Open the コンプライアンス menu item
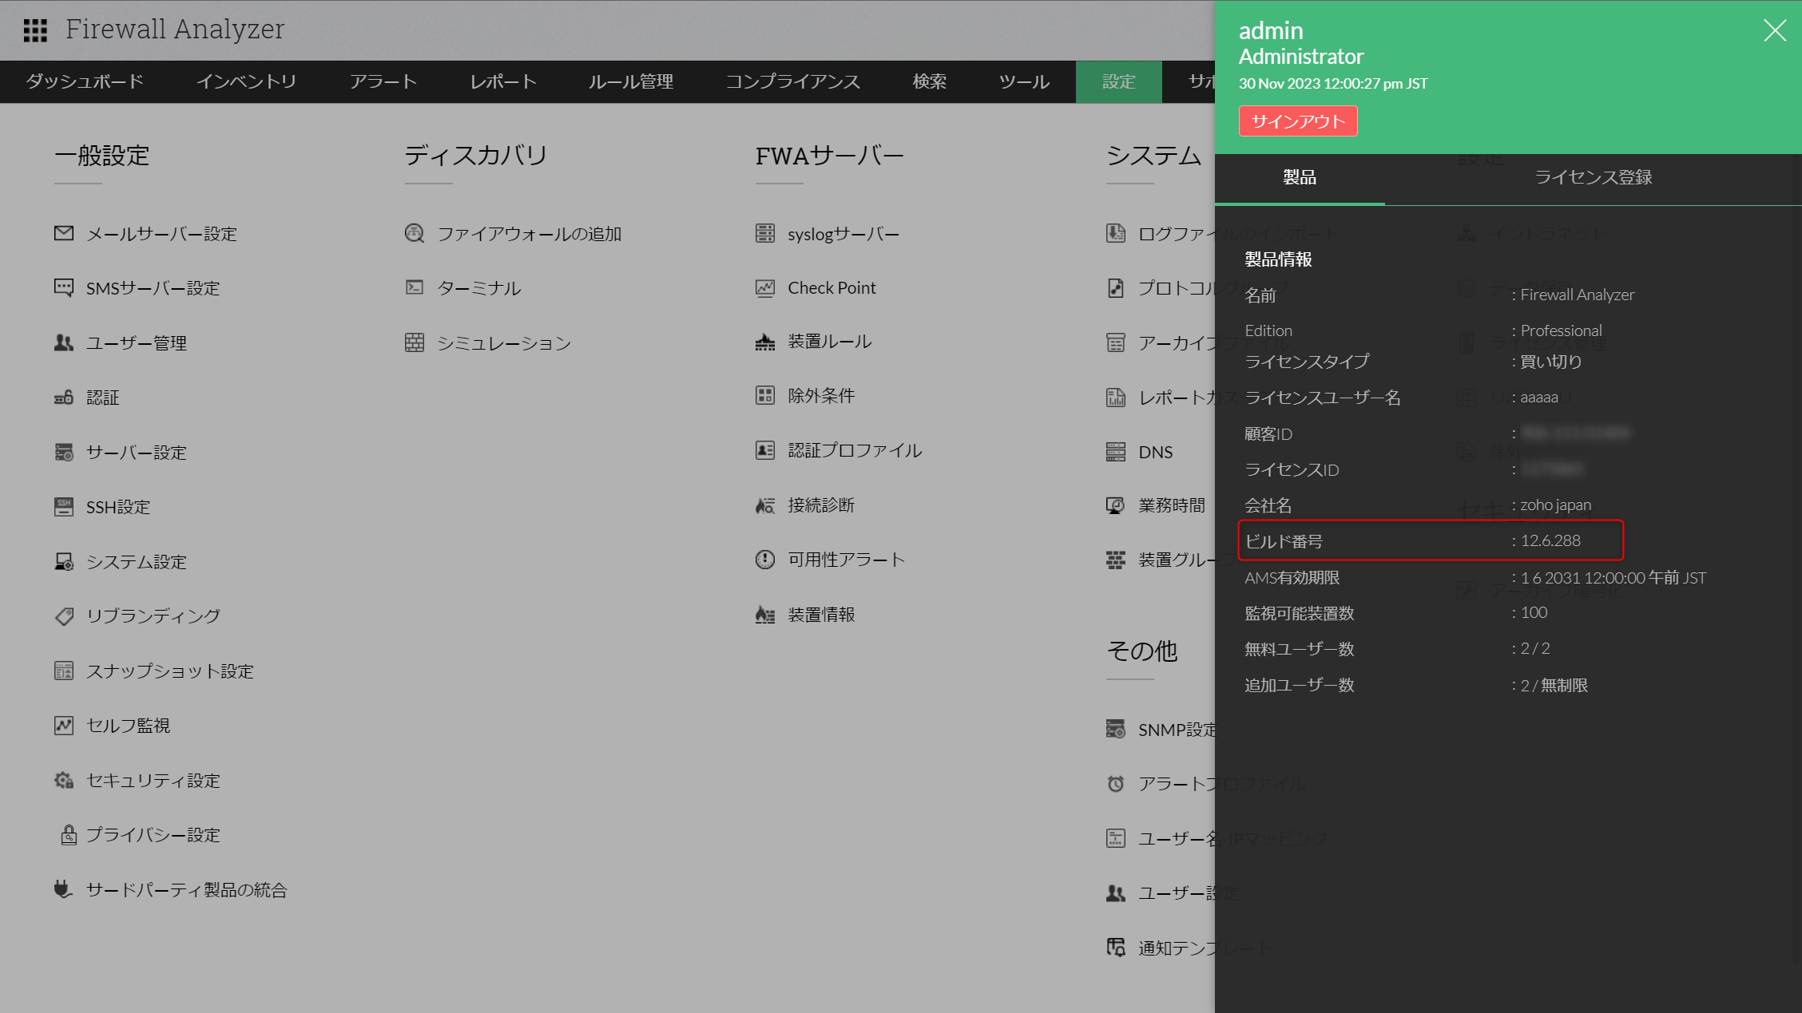The height and width of the screenshot is (1013, 1802). [792, 81]
